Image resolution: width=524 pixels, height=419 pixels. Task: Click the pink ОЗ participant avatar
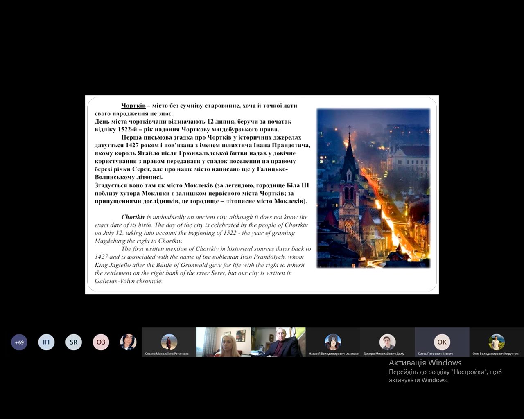click(101, 342)
